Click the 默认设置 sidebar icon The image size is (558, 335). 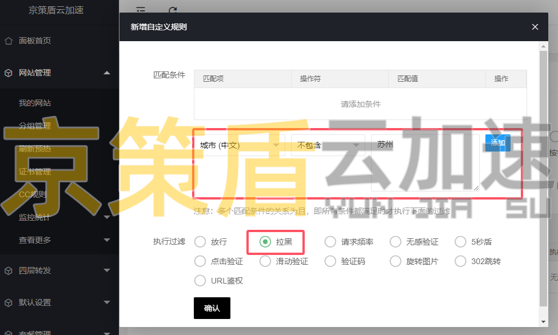tap(9, 303)
